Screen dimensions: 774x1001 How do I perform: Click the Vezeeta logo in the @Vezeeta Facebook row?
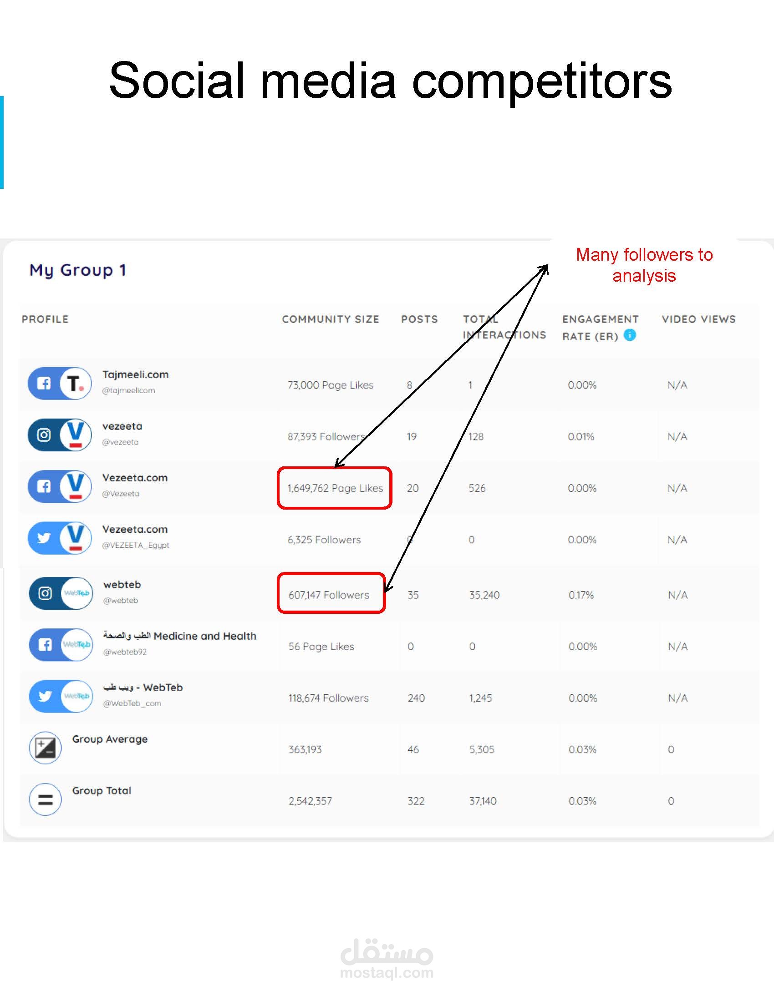(x=76, y=486)
